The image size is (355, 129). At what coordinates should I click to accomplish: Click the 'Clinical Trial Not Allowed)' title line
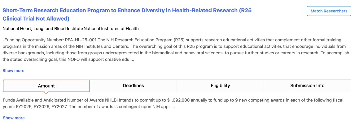[36, 19]
